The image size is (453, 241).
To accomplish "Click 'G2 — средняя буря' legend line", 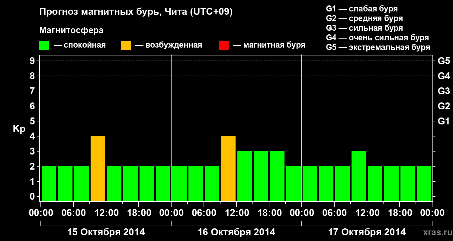I will [x=365, y=18].
